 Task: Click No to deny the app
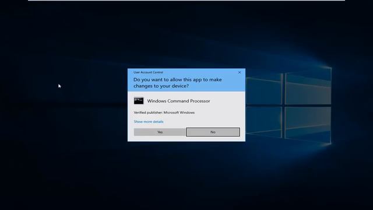tap(213, 132)
